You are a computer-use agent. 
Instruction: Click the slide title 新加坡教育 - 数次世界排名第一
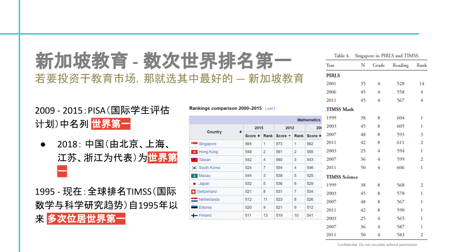(x=163, y=61)
